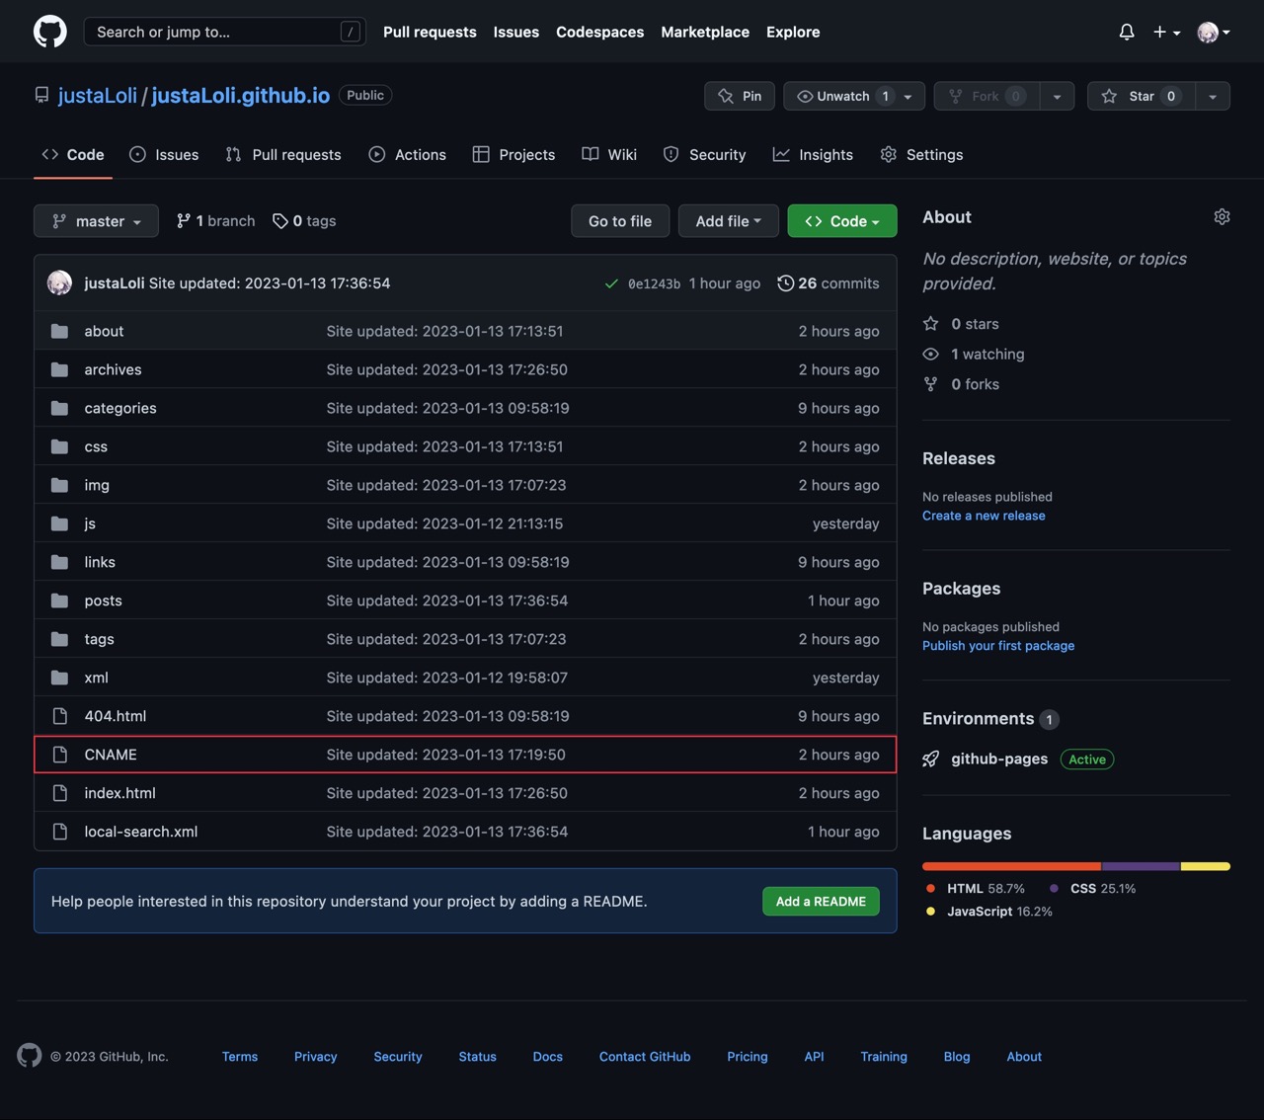Click the github-pages rocket icon
Image resolution: width=1264 pixels, height=1120 pixels.
coord(930,759)
